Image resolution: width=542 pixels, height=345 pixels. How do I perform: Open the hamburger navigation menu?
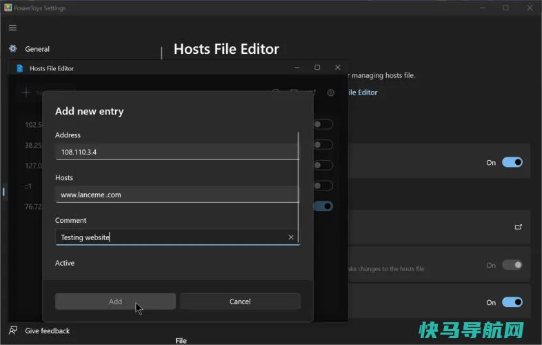pos(13,28)
